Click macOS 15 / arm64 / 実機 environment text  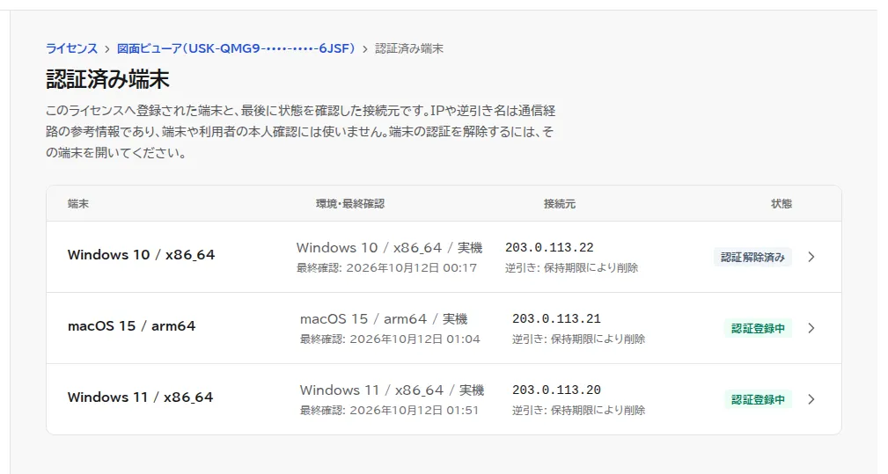pos(384,319)
